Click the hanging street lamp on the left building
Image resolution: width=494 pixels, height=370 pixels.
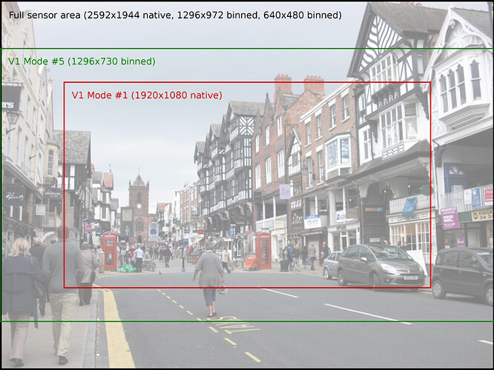point(13,120)
